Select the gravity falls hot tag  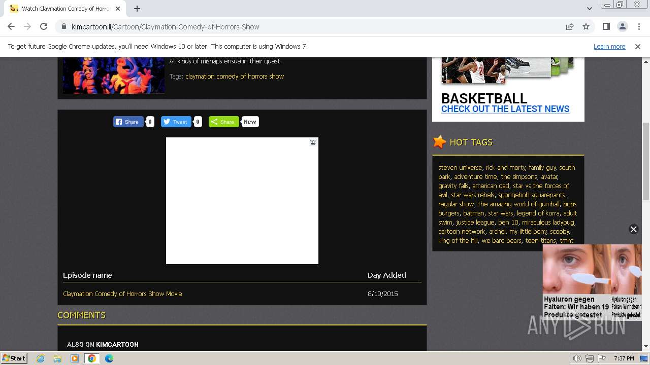[453, 186]
